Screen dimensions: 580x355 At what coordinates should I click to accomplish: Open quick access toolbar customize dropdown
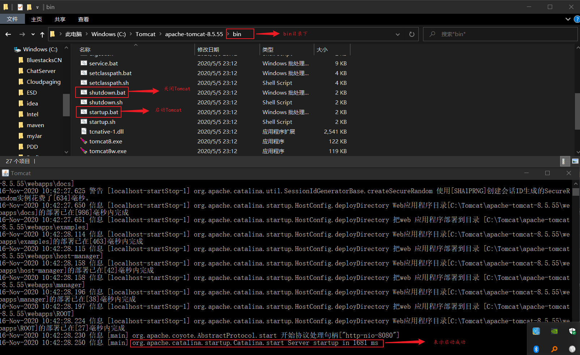[x=37, y=7]
